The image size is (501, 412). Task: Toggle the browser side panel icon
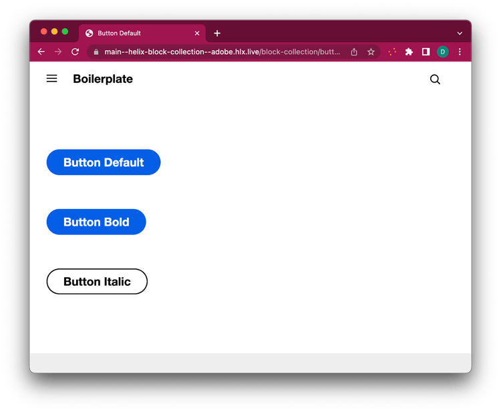pyautogui.click(x=426, y=51)
